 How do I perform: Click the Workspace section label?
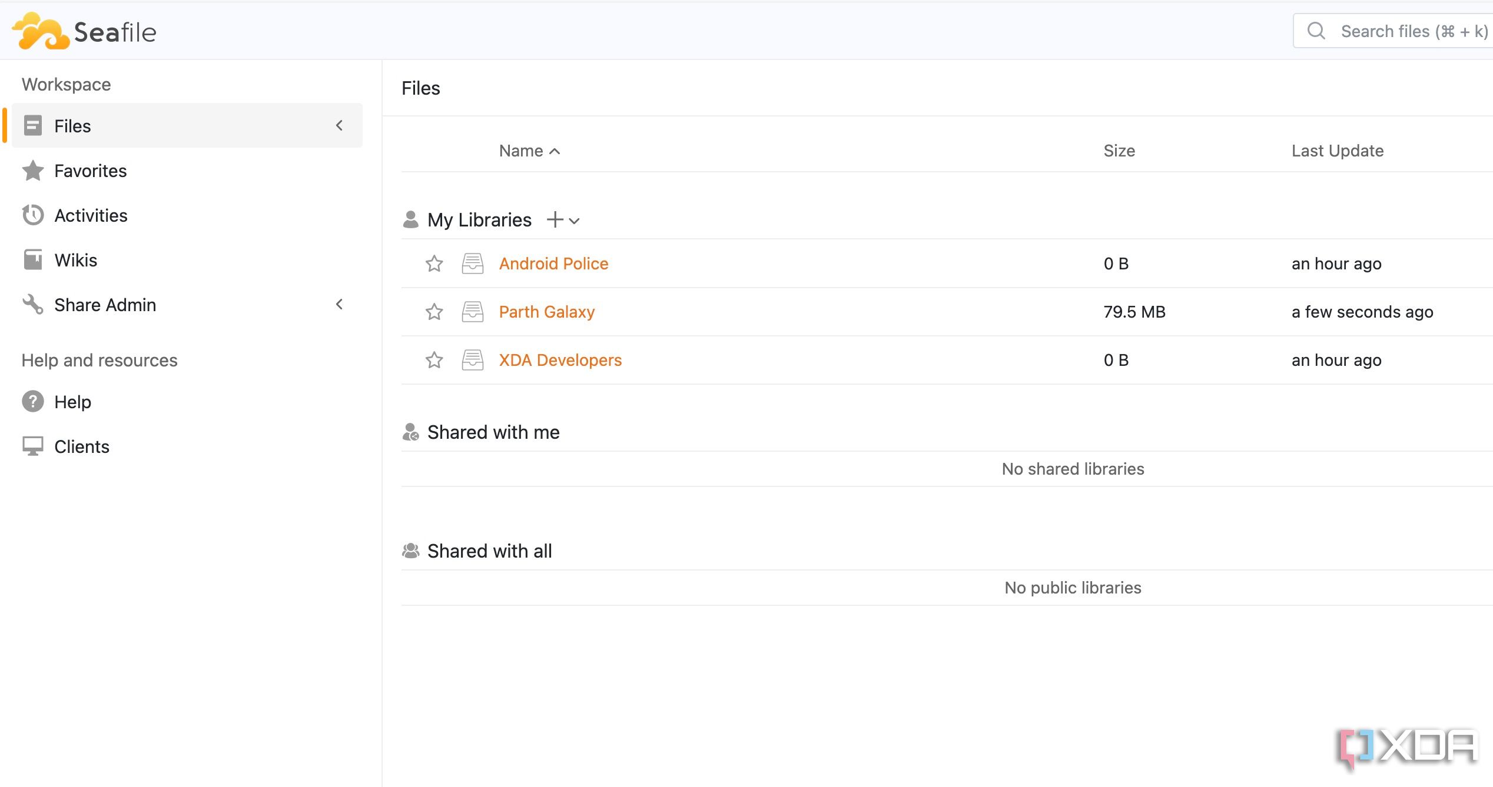point(66,84)
